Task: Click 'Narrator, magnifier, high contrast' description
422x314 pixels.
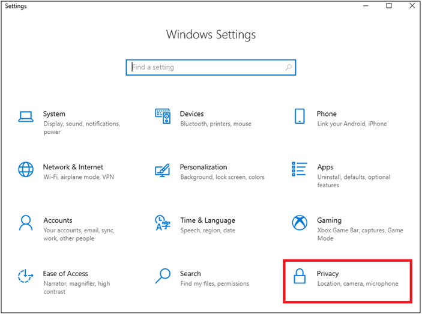Action: [x=76, y=288]
